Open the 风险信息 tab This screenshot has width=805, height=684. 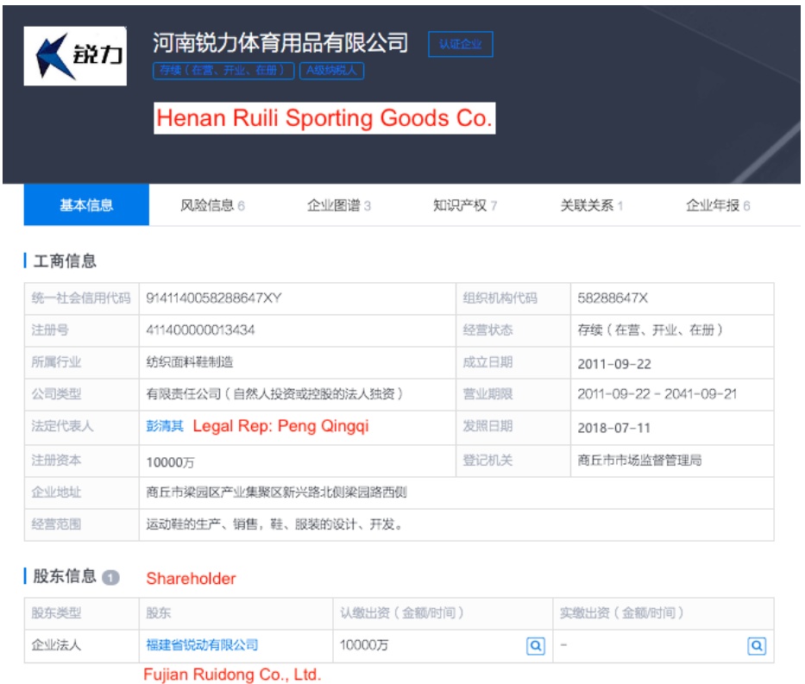click(x=212, y=205)
